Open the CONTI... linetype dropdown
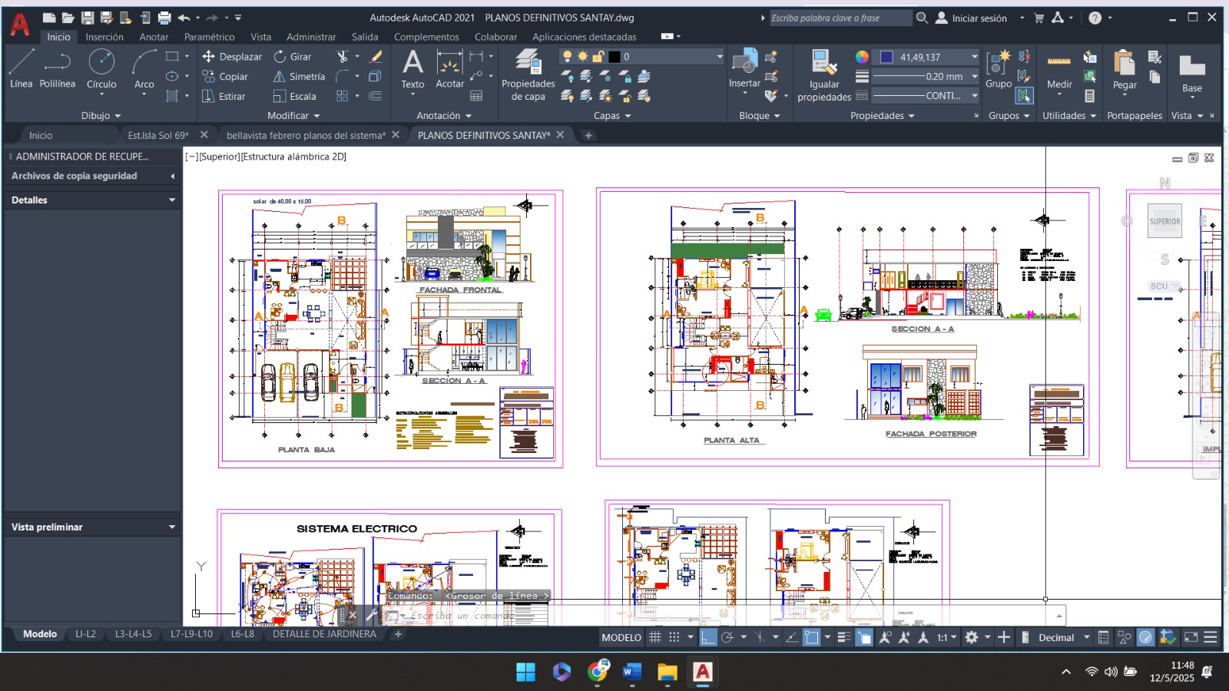This screenshot has height=691, width=1229. [x=975, y=96]
